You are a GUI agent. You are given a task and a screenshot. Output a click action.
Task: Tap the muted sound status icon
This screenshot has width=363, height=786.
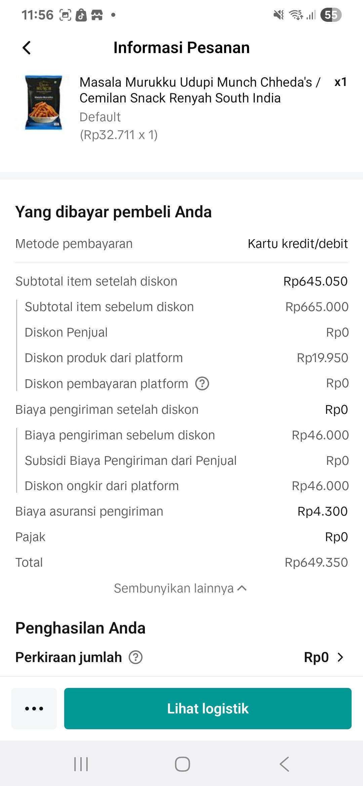coord(279,15)
